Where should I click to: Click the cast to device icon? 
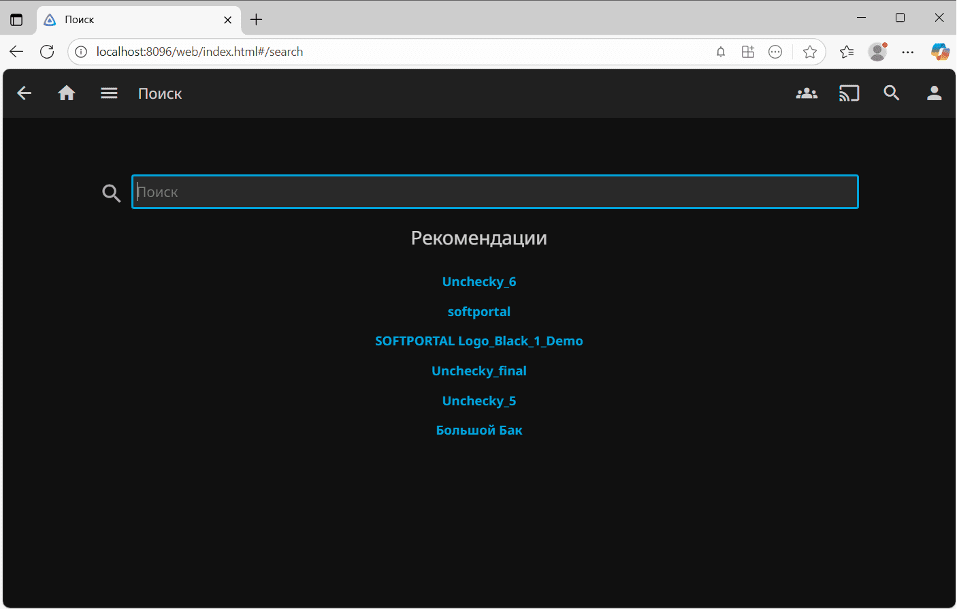(x=849, y=93)
